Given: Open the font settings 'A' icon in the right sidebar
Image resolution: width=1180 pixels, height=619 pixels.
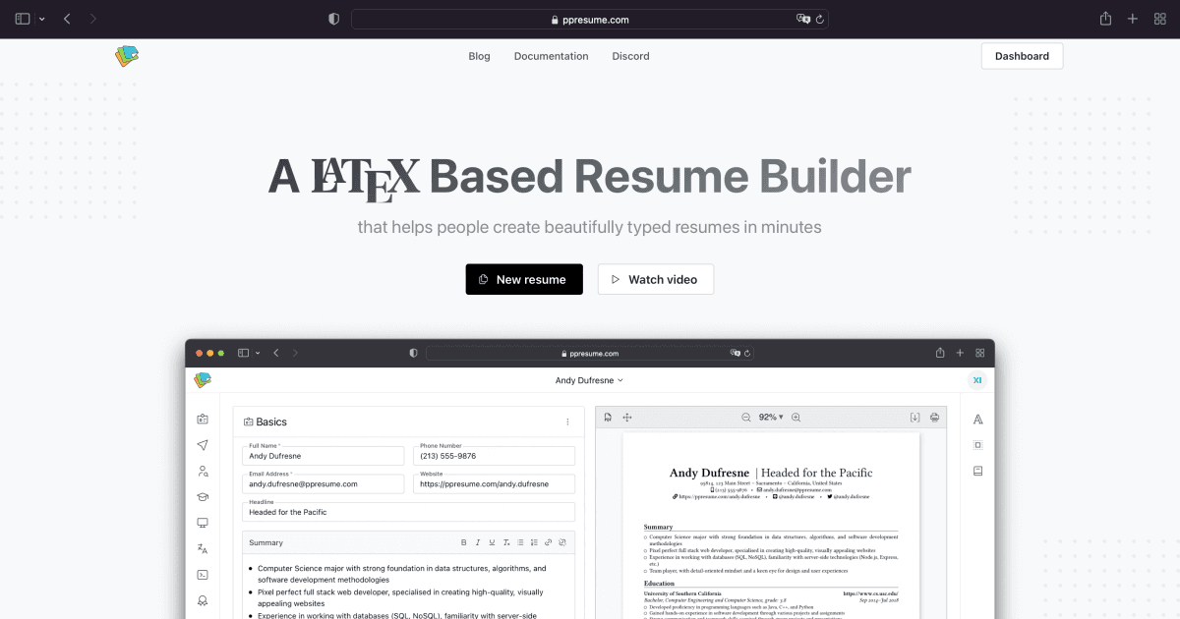Looking at the screenshot, I should pyautogui.click(x=977, y=420).
